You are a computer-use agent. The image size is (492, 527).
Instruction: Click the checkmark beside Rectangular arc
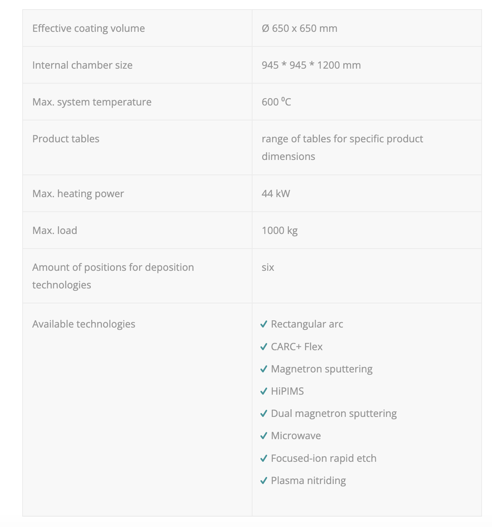tap(264, 324)
